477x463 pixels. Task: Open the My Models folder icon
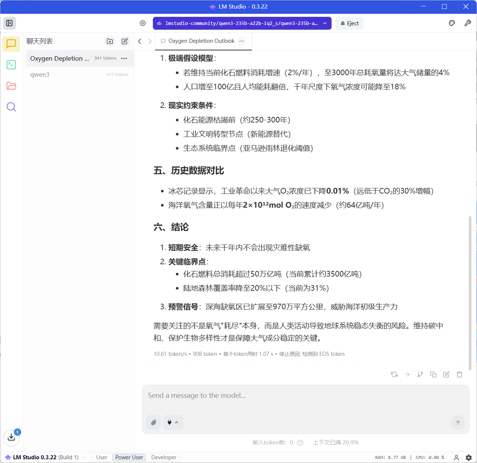tap(11, 86)
